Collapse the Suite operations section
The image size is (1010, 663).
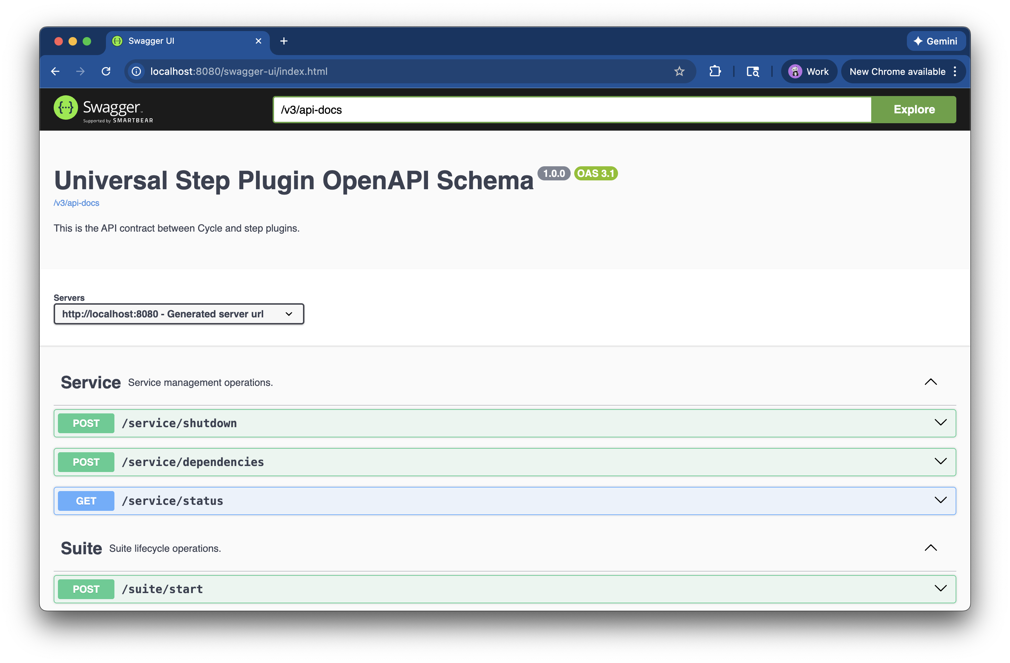[931, 548]
